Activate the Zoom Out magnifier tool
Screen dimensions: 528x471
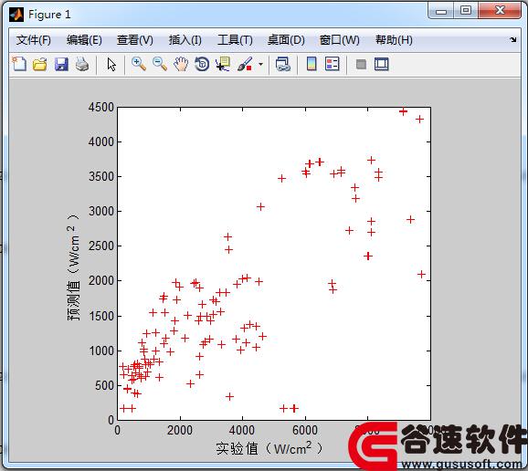tap(160, 64)
